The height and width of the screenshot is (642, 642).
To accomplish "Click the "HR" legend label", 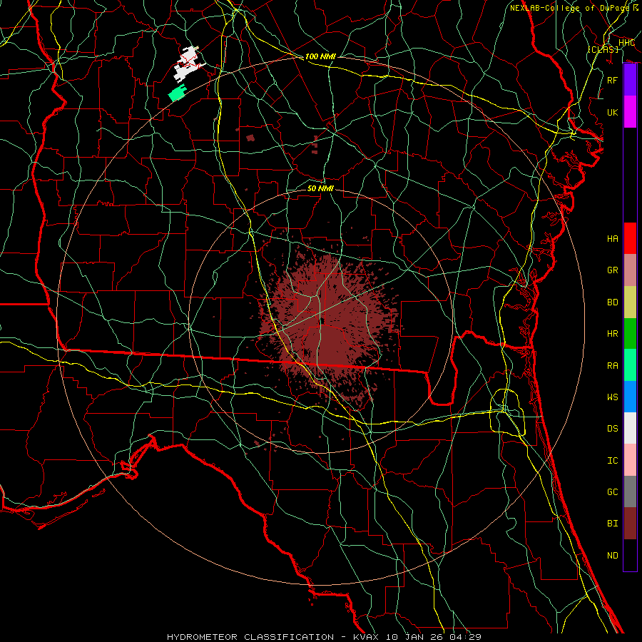I will click(x=613, y=334).
